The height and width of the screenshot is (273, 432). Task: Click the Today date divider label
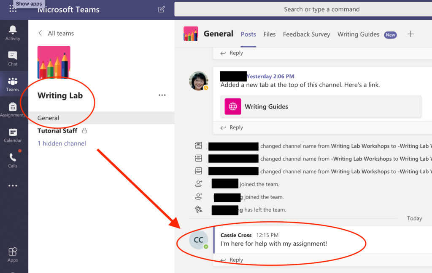pyautogui.click(x=414, y=218)
